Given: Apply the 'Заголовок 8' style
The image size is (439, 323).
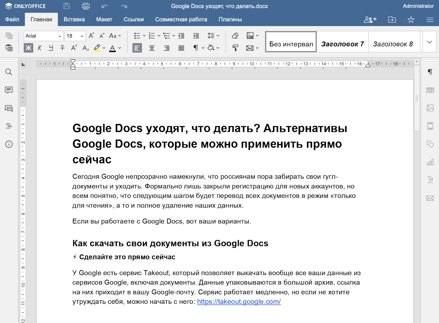Looking at the screenshot, I should [x=394, y=42].
